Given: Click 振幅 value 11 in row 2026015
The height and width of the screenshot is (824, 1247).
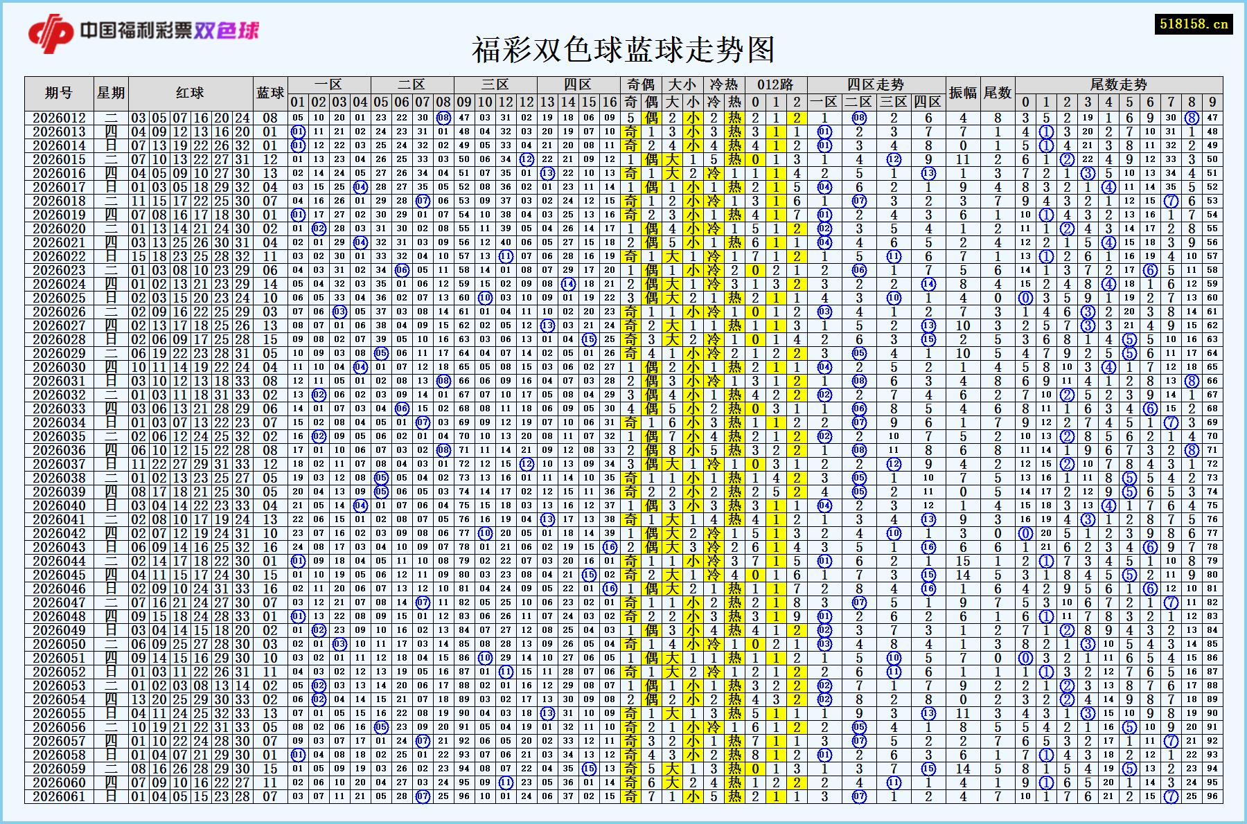Looking at the screenshot, I should coord(963,160).
